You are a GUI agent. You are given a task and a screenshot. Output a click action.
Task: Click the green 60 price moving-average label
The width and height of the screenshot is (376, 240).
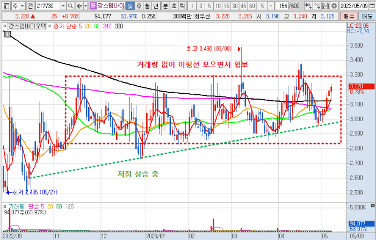click(97, 26)
